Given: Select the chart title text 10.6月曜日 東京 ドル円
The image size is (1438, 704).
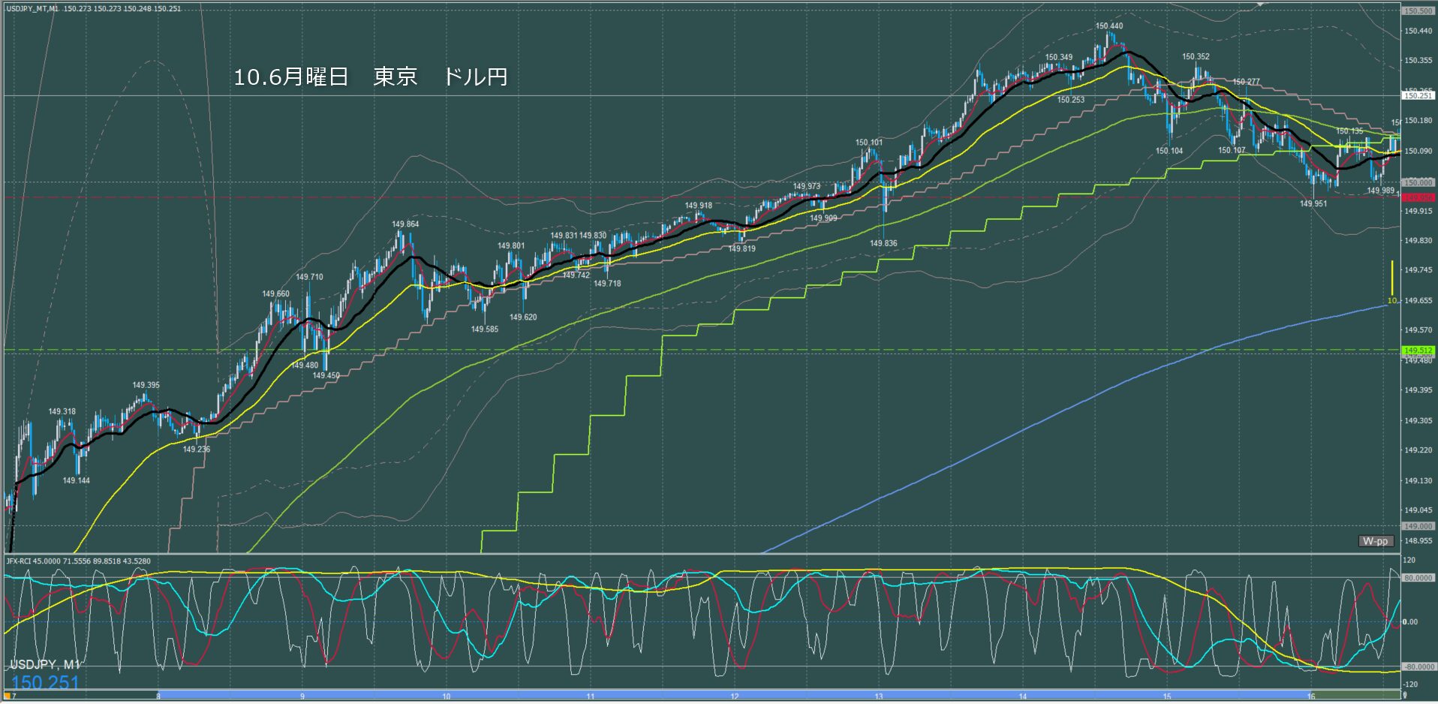Looking at the screenshot, I should [370, 77].
